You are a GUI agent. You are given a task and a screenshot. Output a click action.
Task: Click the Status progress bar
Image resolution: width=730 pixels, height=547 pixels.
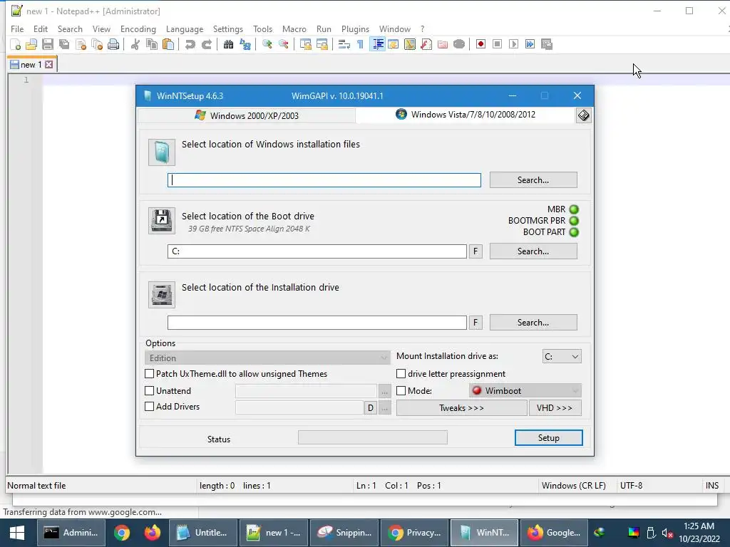click(x=372, y=437)
